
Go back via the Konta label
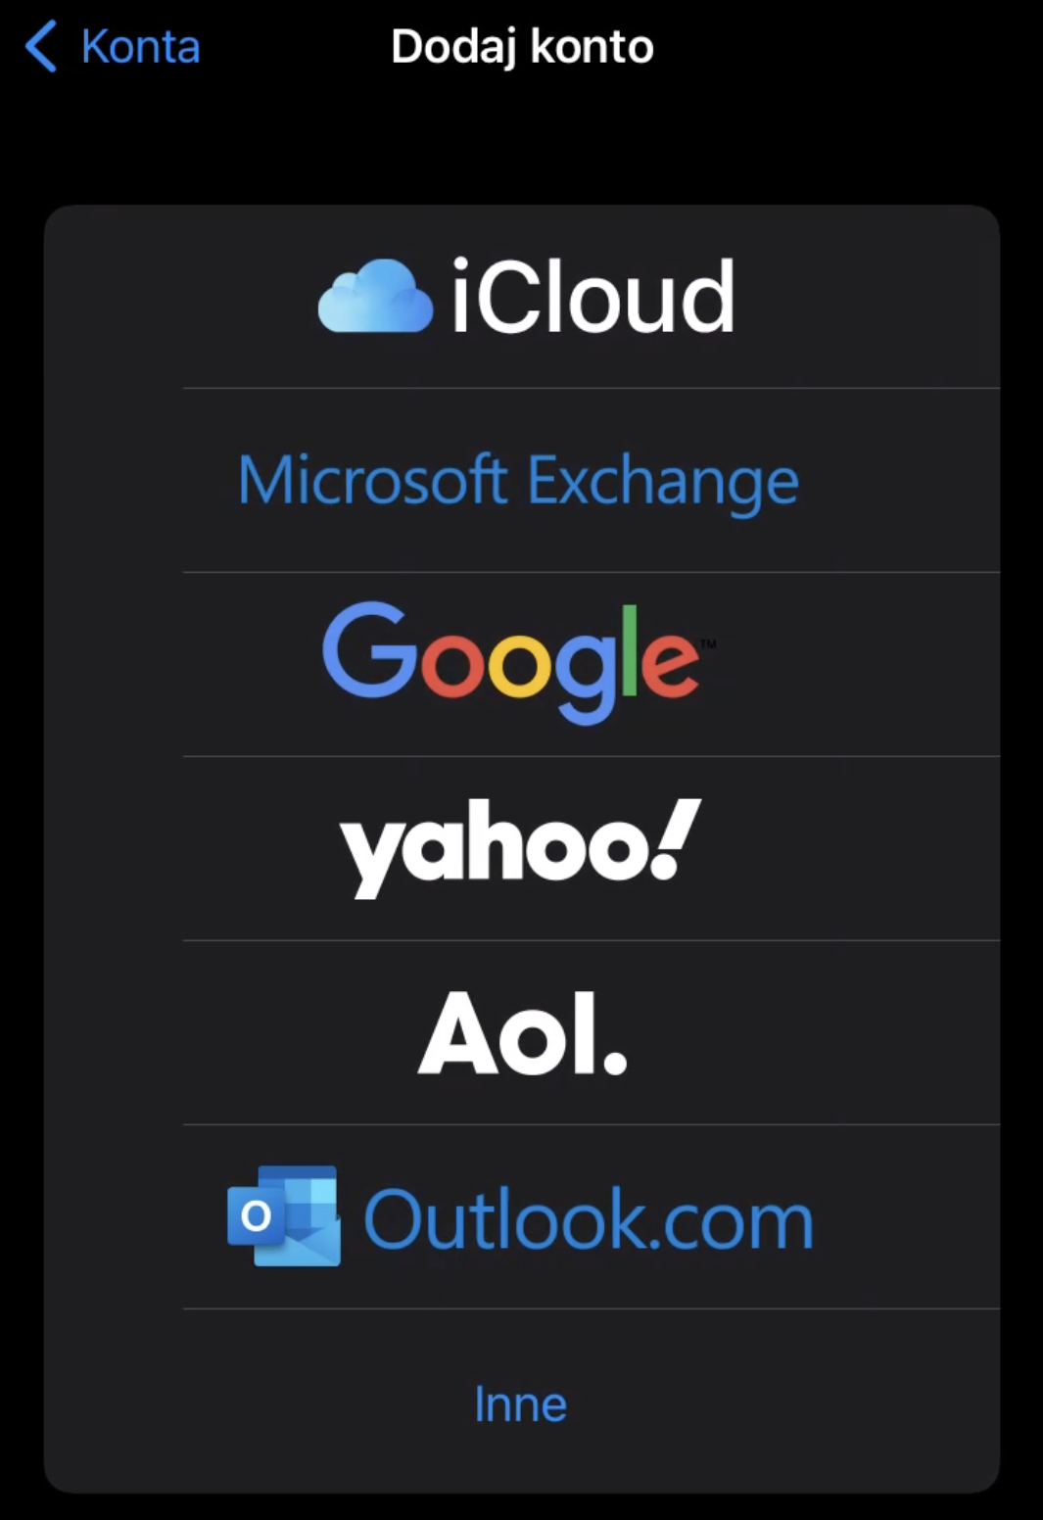click(x=141, y=47)
